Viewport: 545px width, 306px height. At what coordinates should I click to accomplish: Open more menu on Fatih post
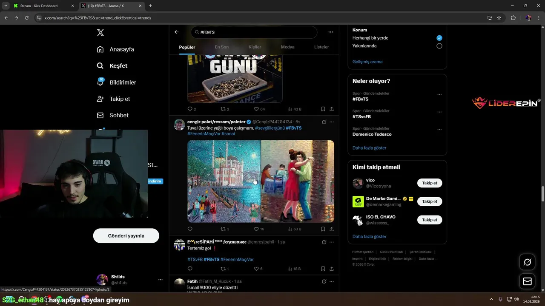pos(332,281)
